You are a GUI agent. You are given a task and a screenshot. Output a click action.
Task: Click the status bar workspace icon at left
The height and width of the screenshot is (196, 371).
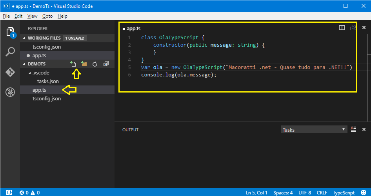(x=9, y=192)
